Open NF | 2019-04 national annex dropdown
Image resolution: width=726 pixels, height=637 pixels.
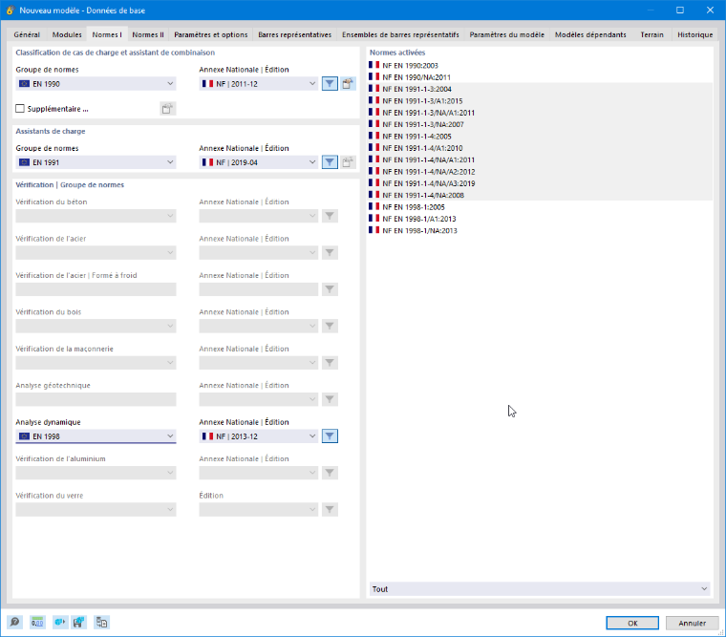pyautogui.click(x=258, y=162)
